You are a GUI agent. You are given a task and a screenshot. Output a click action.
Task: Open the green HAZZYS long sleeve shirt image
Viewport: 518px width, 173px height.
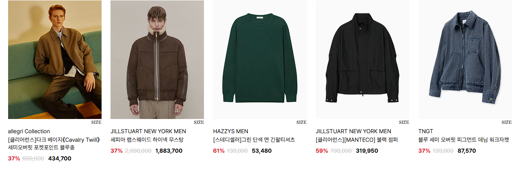pyautogui.click(x=260, y=59)
